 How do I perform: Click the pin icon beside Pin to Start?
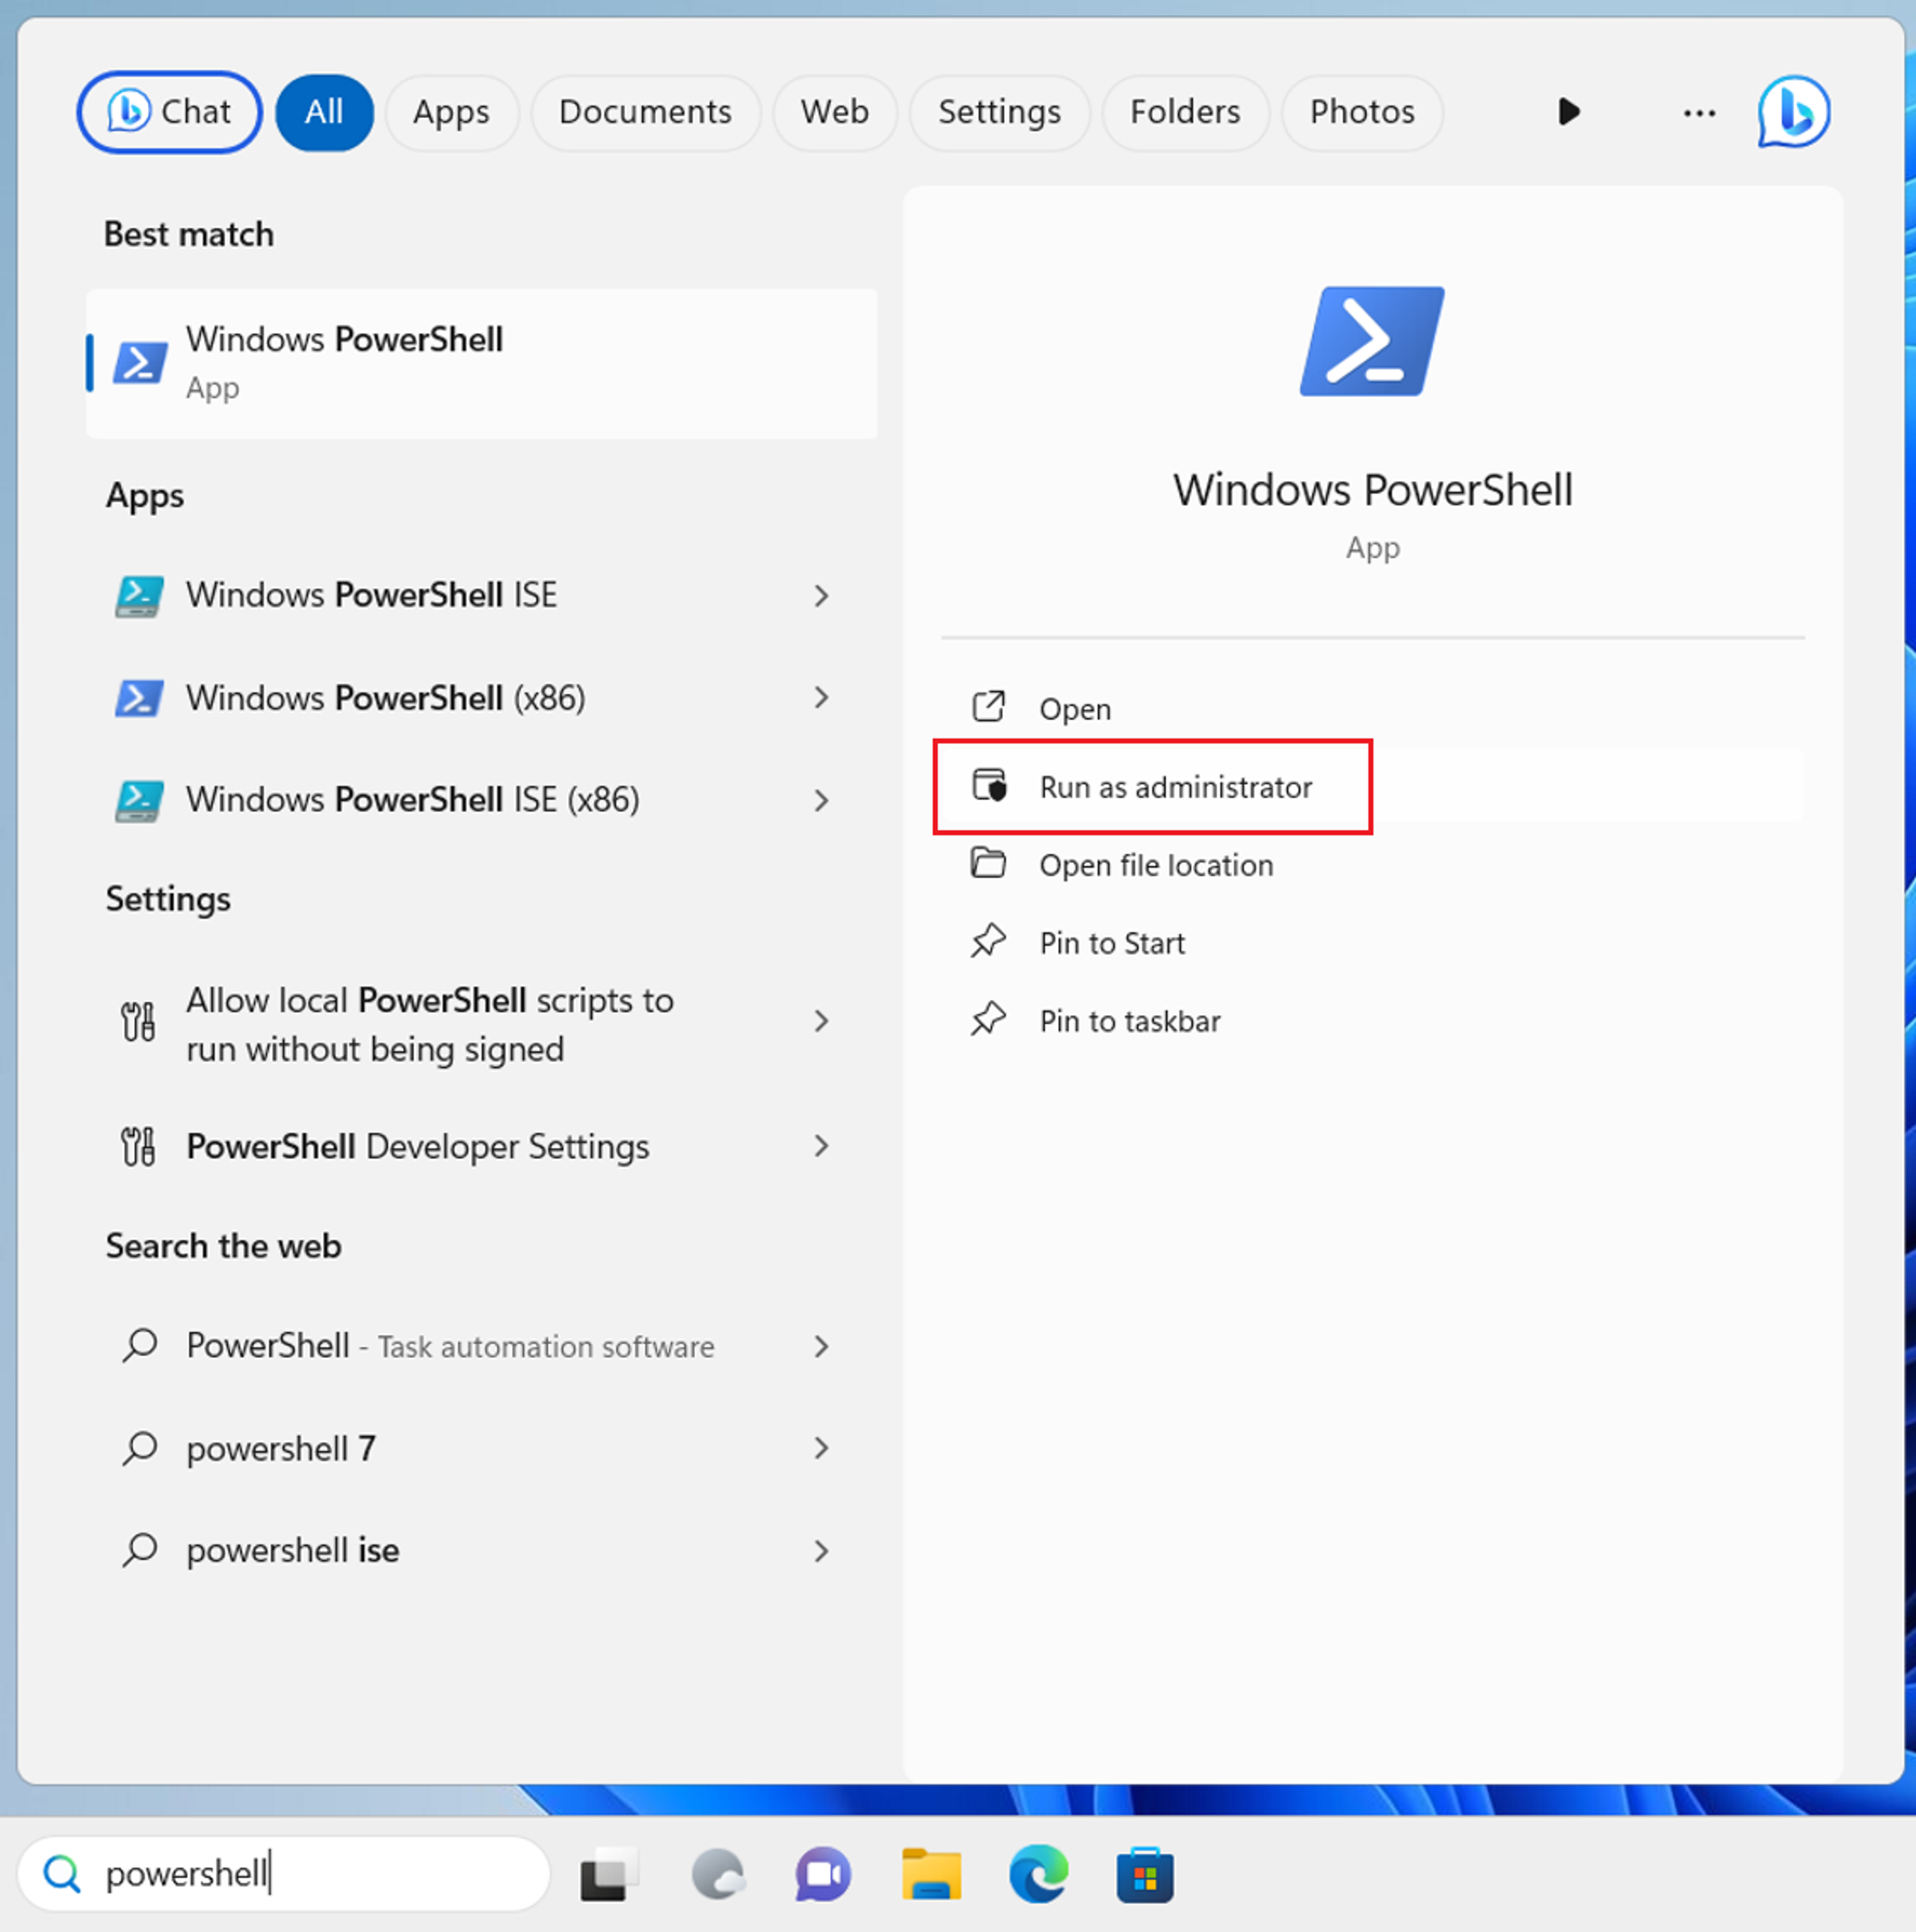point(988,941)
